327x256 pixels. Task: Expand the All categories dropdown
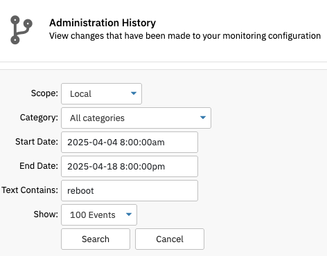click(x=136, y=118)
